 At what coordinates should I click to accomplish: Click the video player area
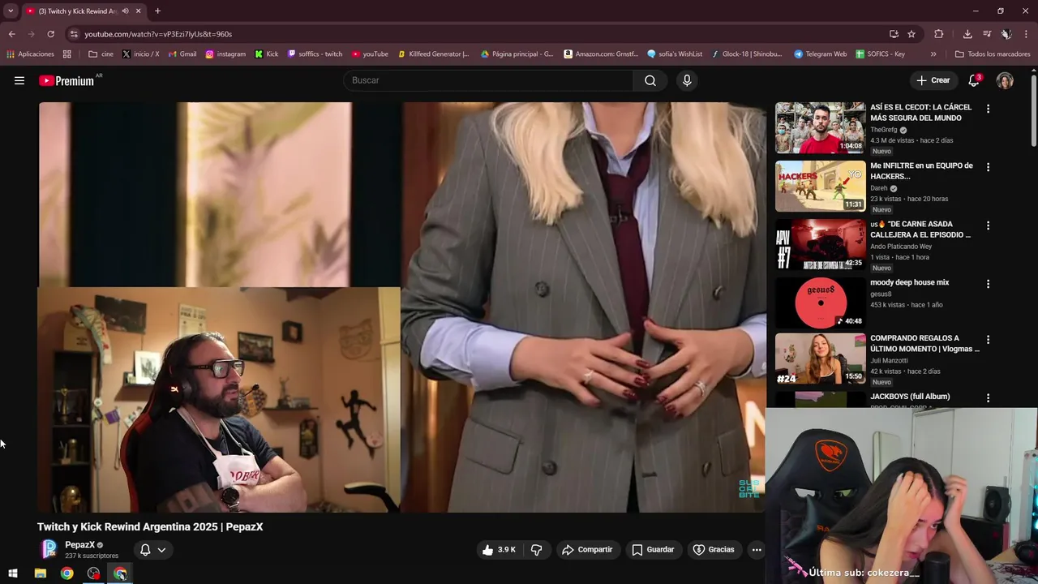401,307
